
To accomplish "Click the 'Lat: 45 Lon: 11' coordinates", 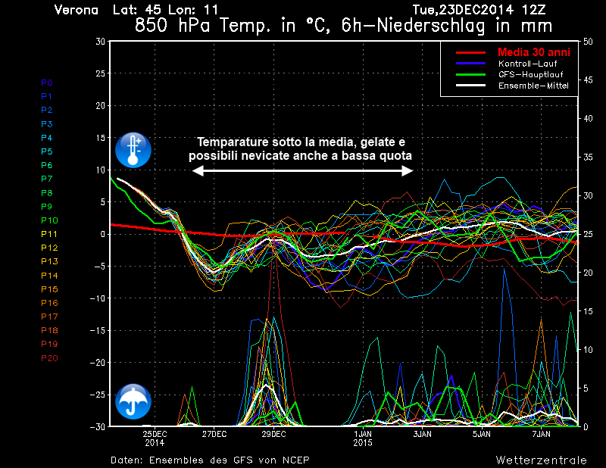I will (166, 10).
